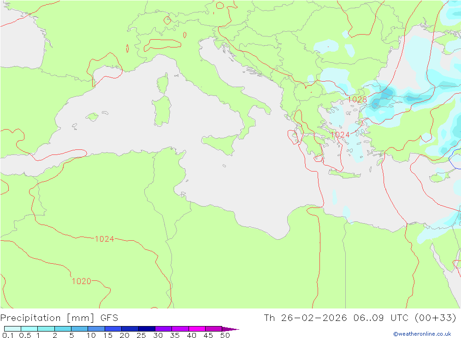461x338 pixels.
Task: Select the 0.5–1 mm legend swatch
Action: pyautogui.click(x=30, y=329)
